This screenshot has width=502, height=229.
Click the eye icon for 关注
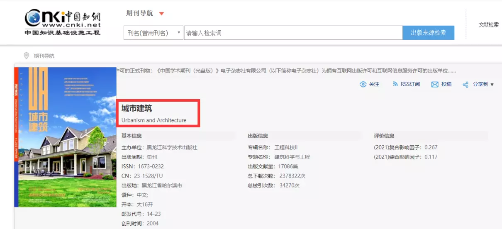pyautogui.click(x=363, y=84)
